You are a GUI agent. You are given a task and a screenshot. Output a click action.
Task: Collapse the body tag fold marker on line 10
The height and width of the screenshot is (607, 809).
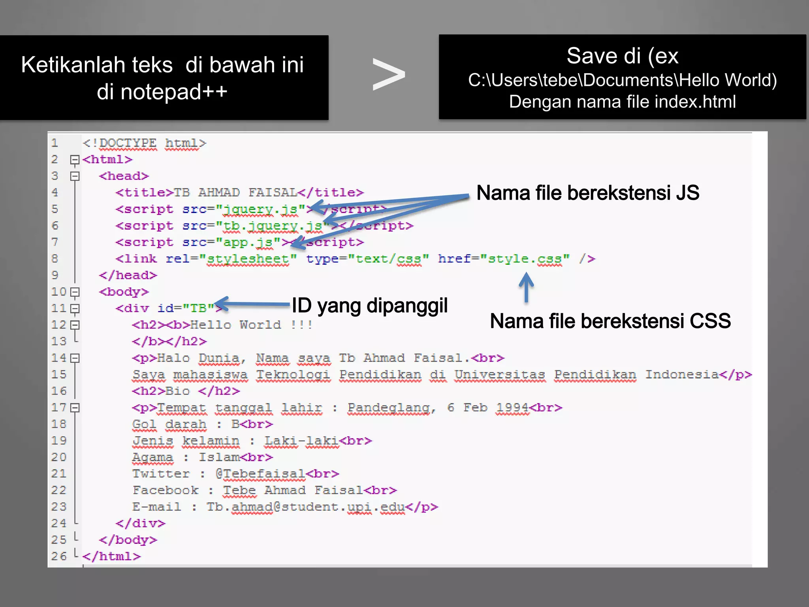point(75,292)
